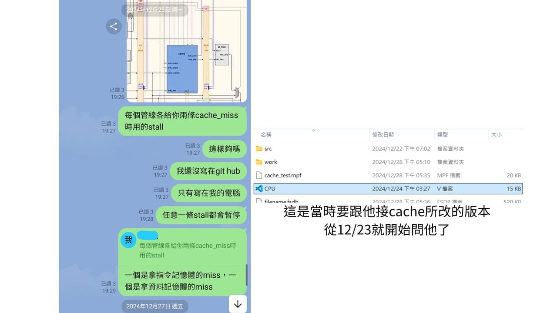Open the src folder
The height and width of the screenshot is (313, 557).
[x=267, y=149]
